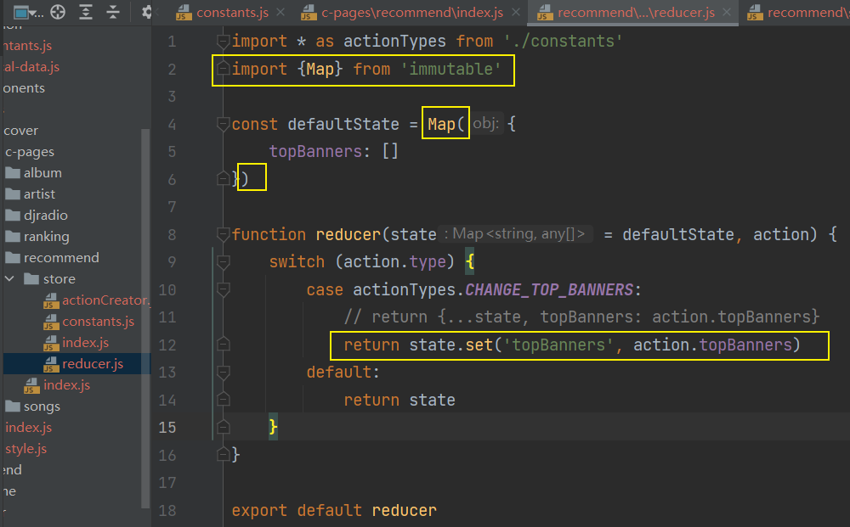The width and height of the screenshot is (850, 527).
Task: Open the artist folder in tree
Action: click(x=39, y=193)
